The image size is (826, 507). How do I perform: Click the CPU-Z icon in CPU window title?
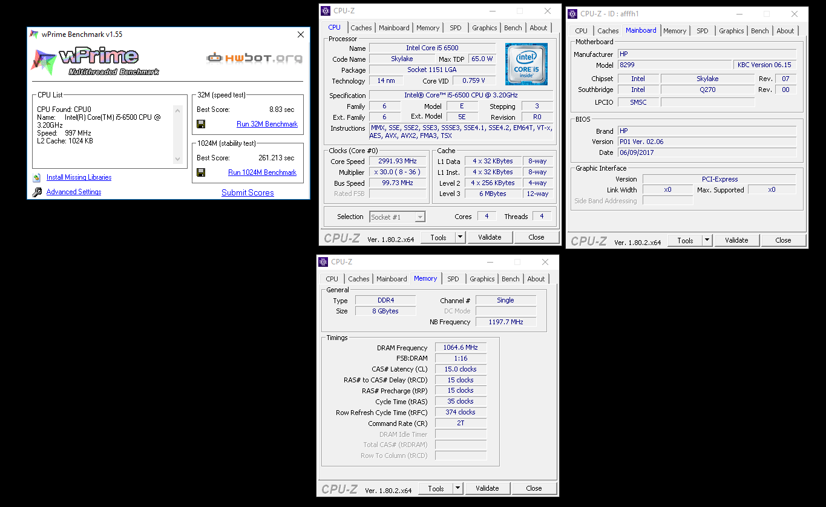tap(326, 11)
